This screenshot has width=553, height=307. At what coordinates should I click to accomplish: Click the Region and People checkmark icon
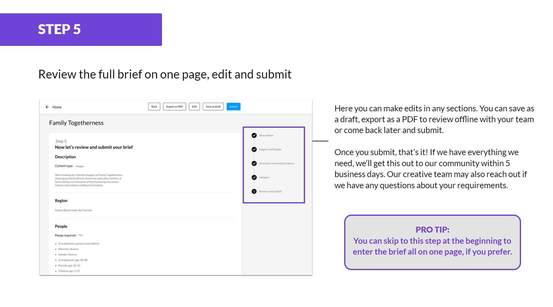point(254,149)
